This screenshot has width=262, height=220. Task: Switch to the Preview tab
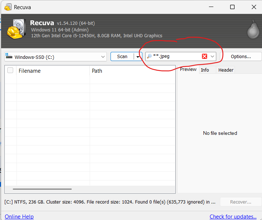pyautogui.click(x=188, y=69)
